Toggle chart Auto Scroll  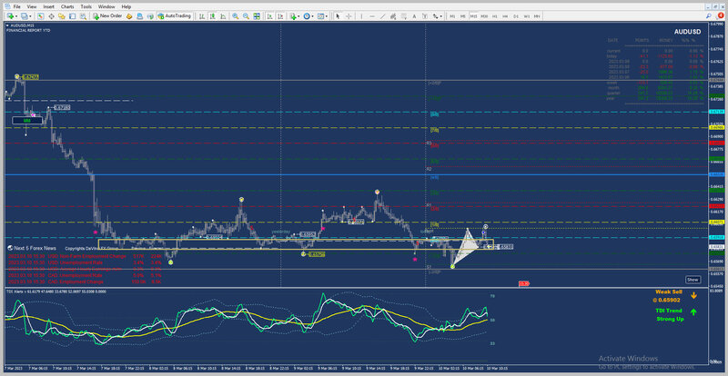(270, 15)
